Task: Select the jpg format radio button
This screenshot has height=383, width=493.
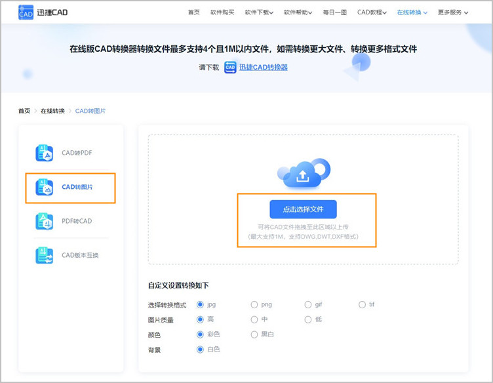Action: [201, 304]
